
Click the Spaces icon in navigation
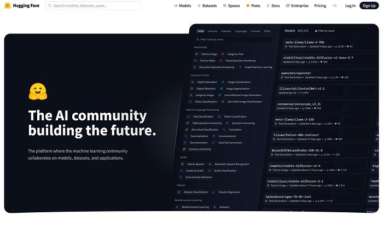(225, 5)
